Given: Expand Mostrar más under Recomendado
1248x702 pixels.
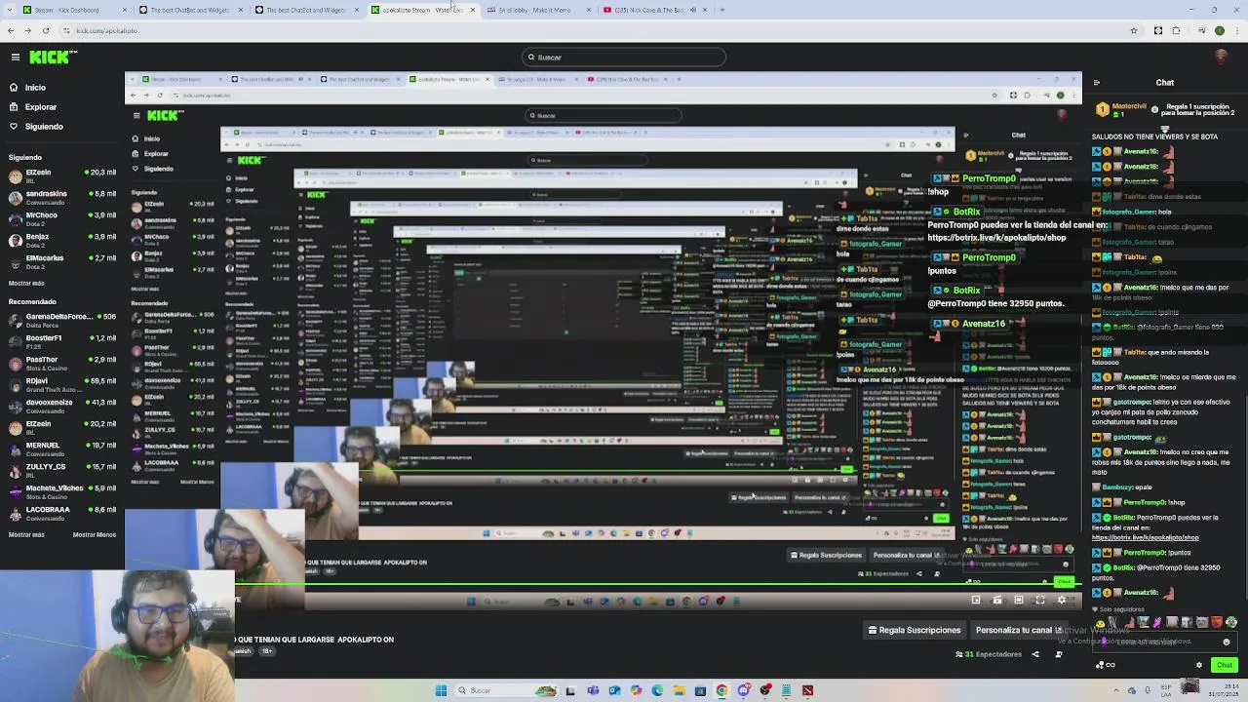Looking at the screenshot, I should 26,534.
